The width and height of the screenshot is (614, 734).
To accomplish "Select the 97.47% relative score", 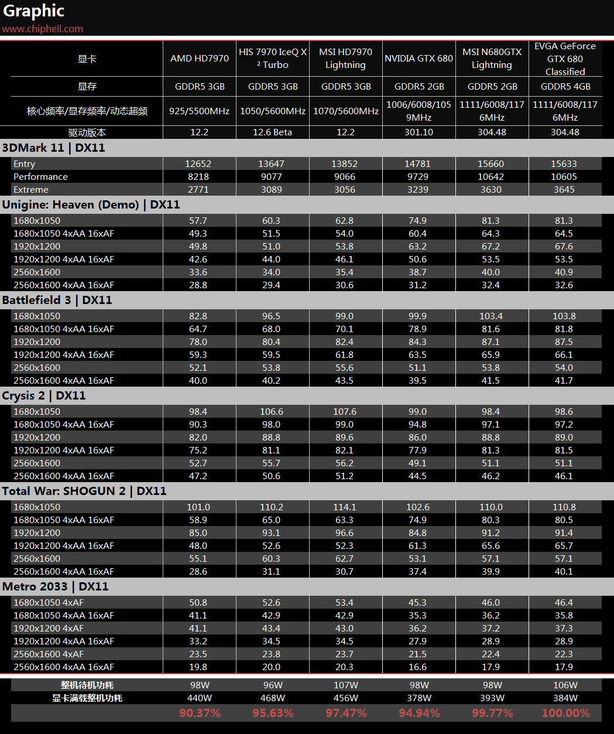I will 347,713.
